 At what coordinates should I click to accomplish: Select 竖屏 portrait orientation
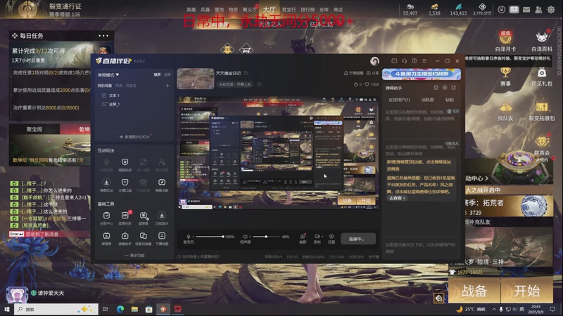tap(167, 74)
